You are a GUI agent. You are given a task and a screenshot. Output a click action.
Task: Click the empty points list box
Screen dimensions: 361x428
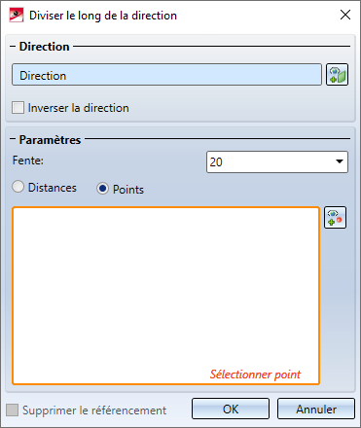[x=165, y=296]
